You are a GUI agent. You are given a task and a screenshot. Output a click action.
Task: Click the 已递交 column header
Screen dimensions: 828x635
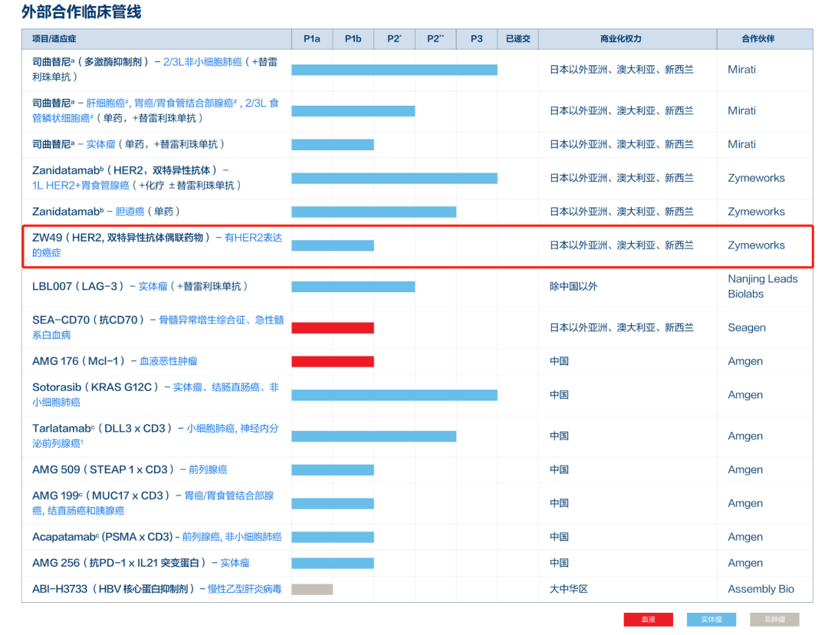coord(518,38)
